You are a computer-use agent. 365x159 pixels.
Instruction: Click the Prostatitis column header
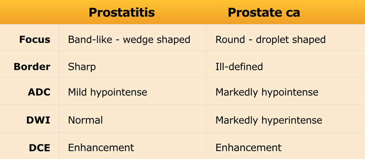(122, 13)
